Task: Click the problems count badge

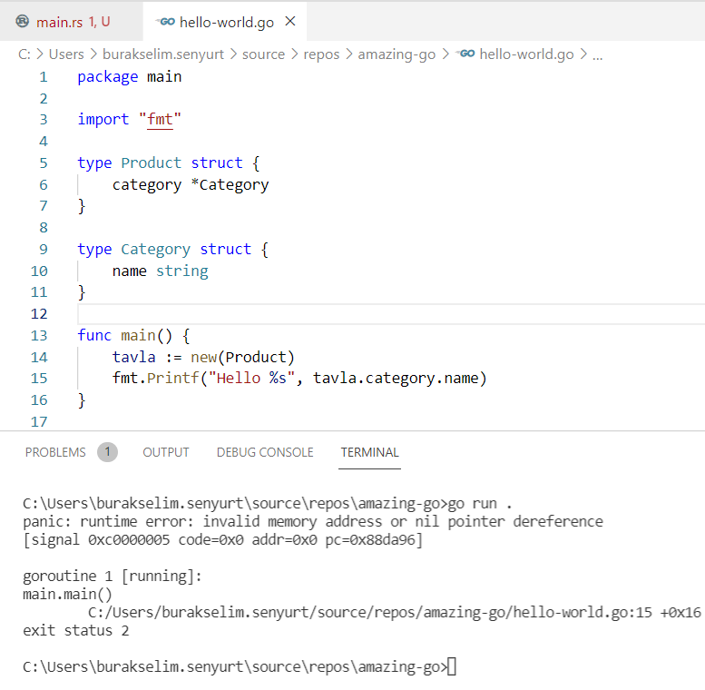Action: pyautogui.click(x=107, y=452)
